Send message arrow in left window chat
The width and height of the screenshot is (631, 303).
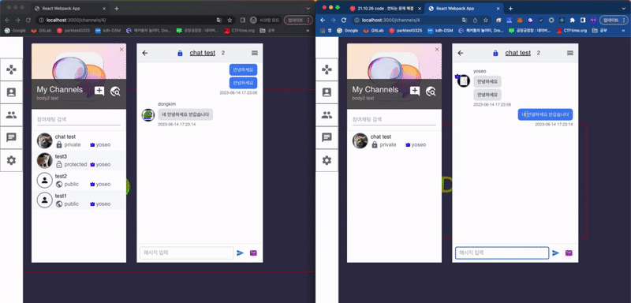click(x=241, y=253)
